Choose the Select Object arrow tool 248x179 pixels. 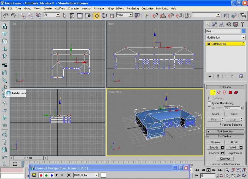pos(64,16)
